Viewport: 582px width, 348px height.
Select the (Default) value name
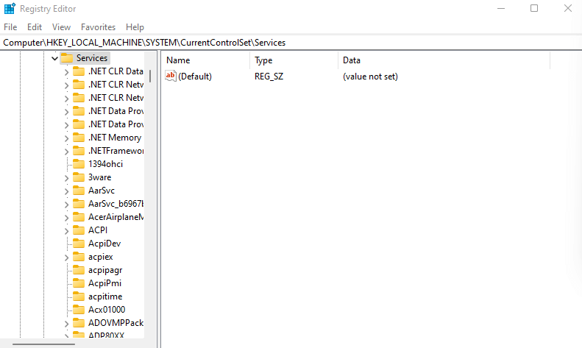pos(195,77)
